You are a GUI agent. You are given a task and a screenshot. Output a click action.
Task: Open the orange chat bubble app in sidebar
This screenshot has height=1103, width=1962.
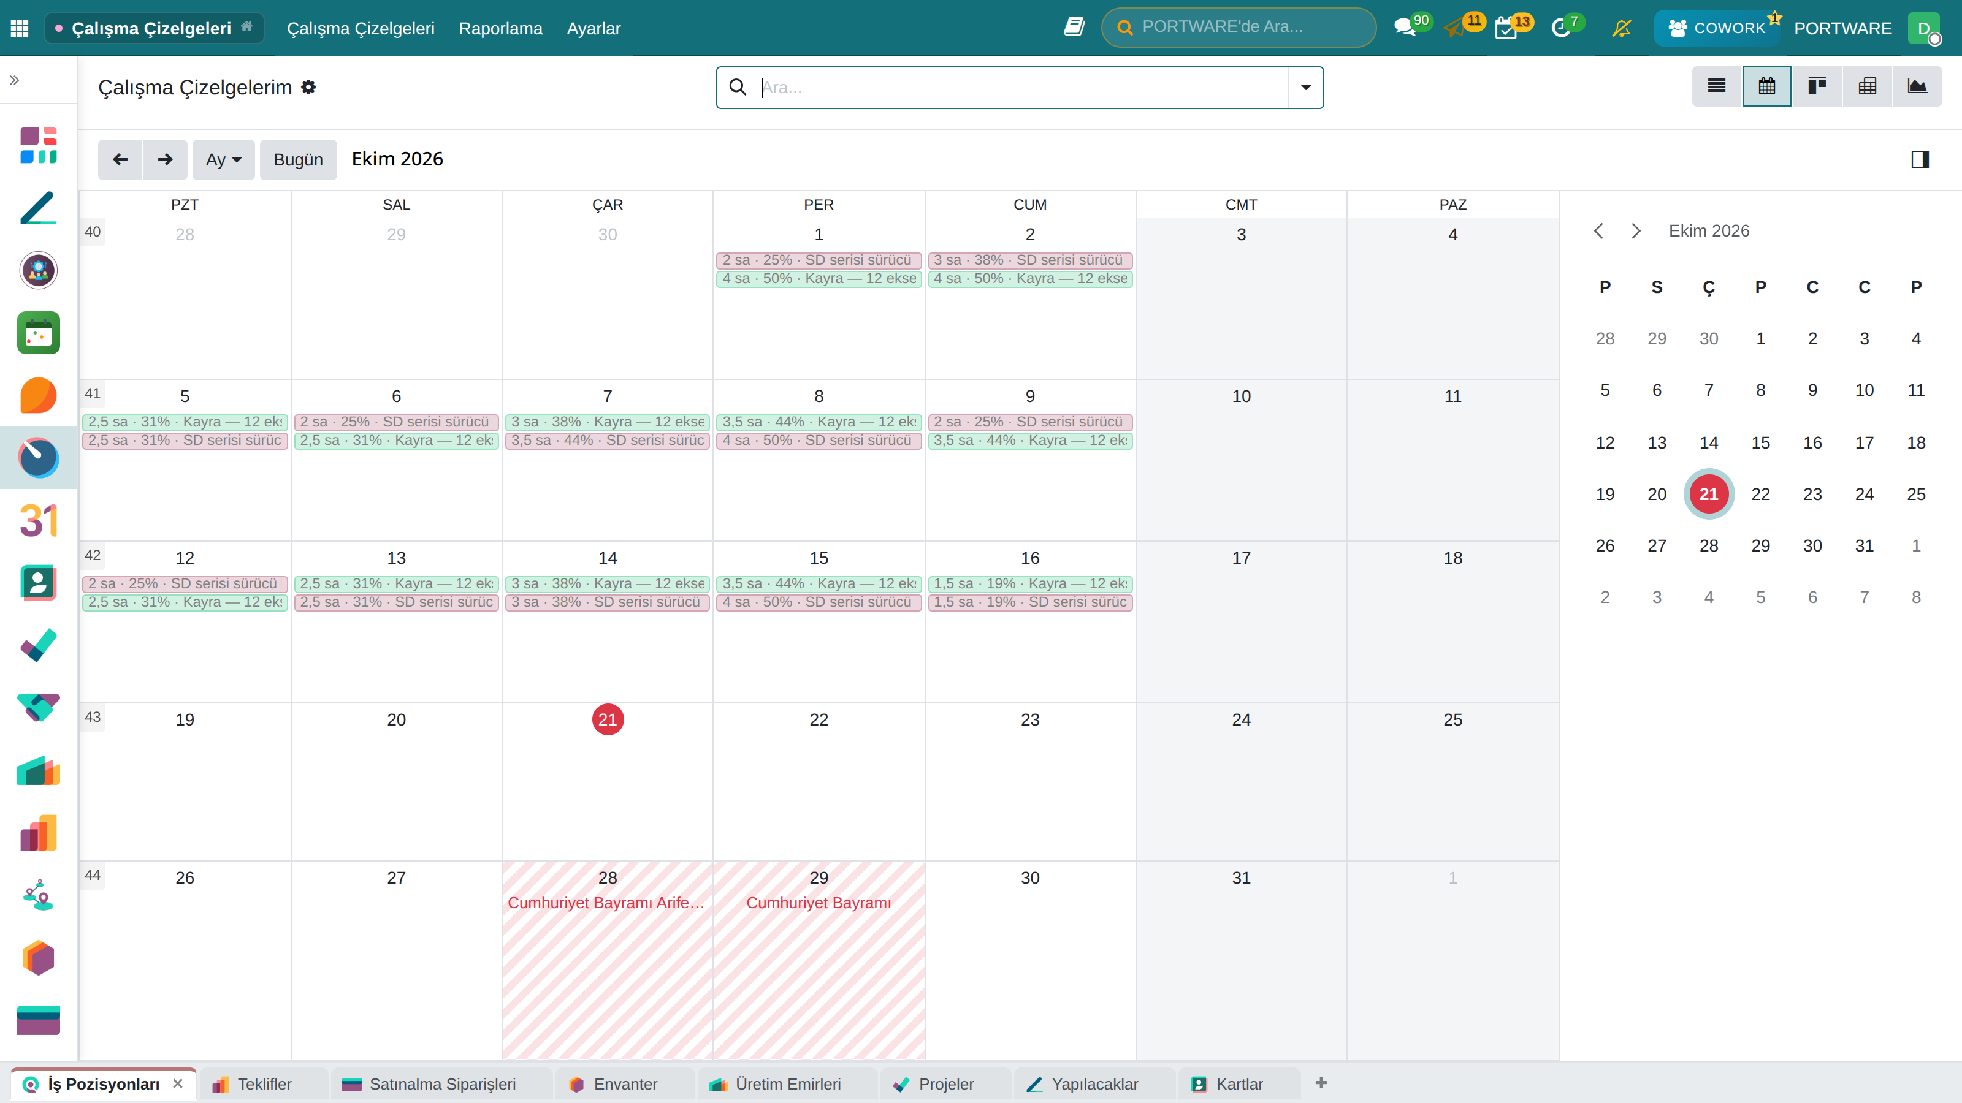[x=38, y=395]
